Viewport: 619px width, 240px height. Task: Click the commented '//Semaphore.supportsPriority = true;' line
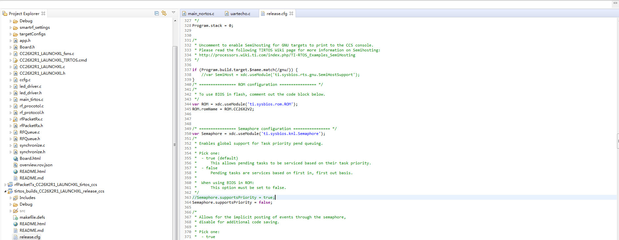(x=234, y=197)
